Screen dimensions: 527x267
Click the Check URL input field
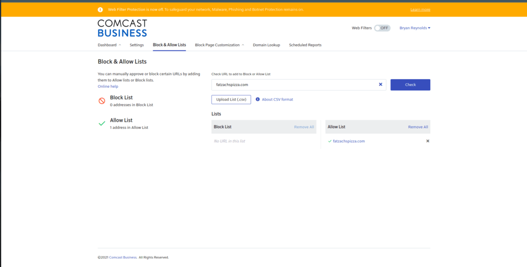click(293, 85)
